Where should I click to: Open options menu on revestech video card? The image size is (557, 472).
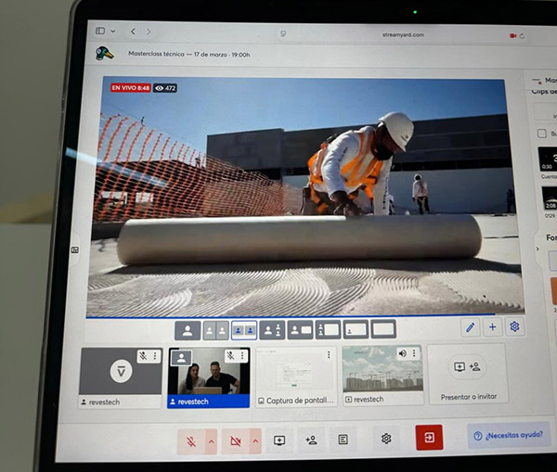[x=414, y=353]
